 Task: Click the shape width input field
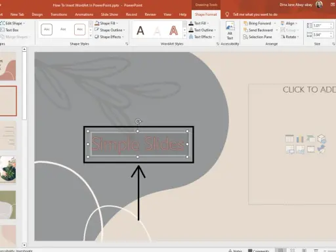[321, 35]
